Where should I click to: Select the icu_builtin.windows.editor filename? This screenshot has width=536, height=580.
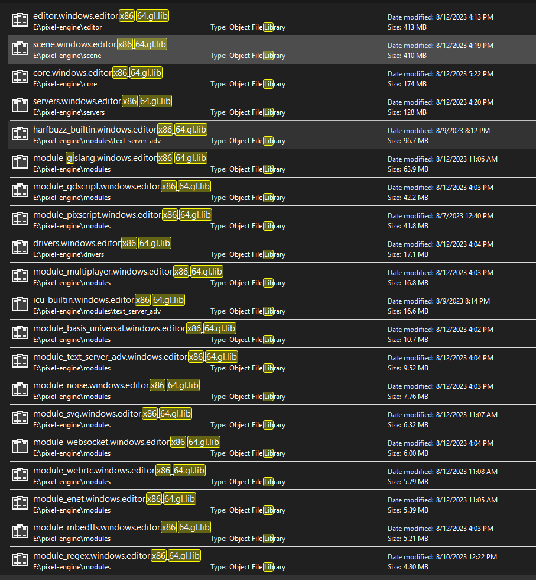[83, 299]
